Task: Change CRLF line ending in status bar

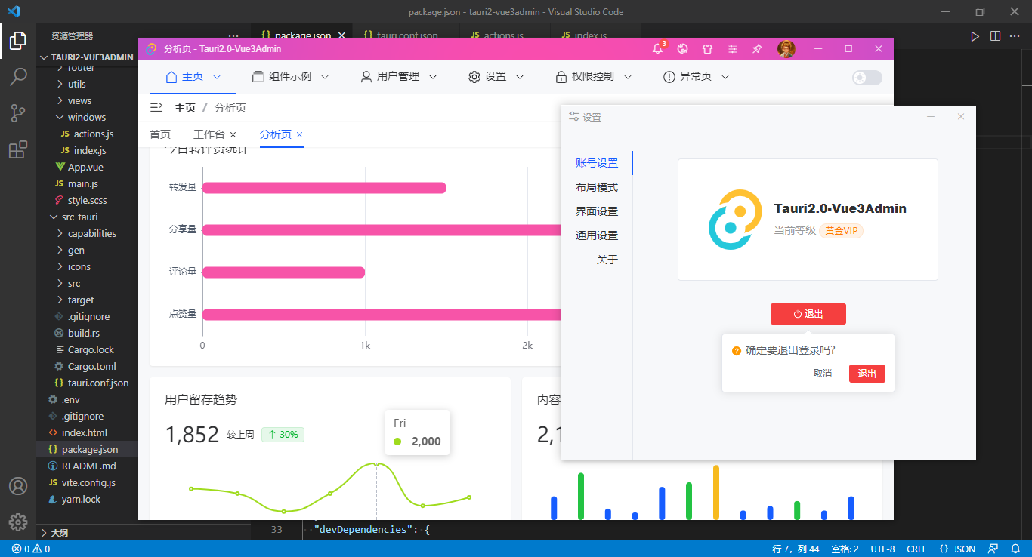Action: (916, 549)
